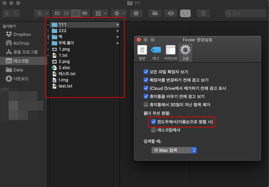
Task: Toggle 확장자를 변경하기 전에 경고 보기
Action: [x=146, y=80]
